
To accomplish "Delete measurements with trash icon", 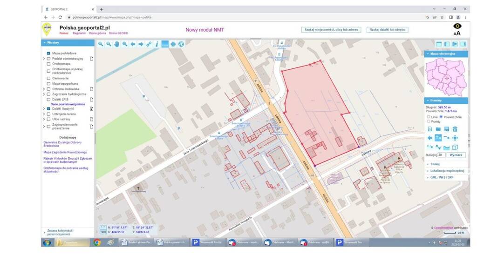I will 455,129.
